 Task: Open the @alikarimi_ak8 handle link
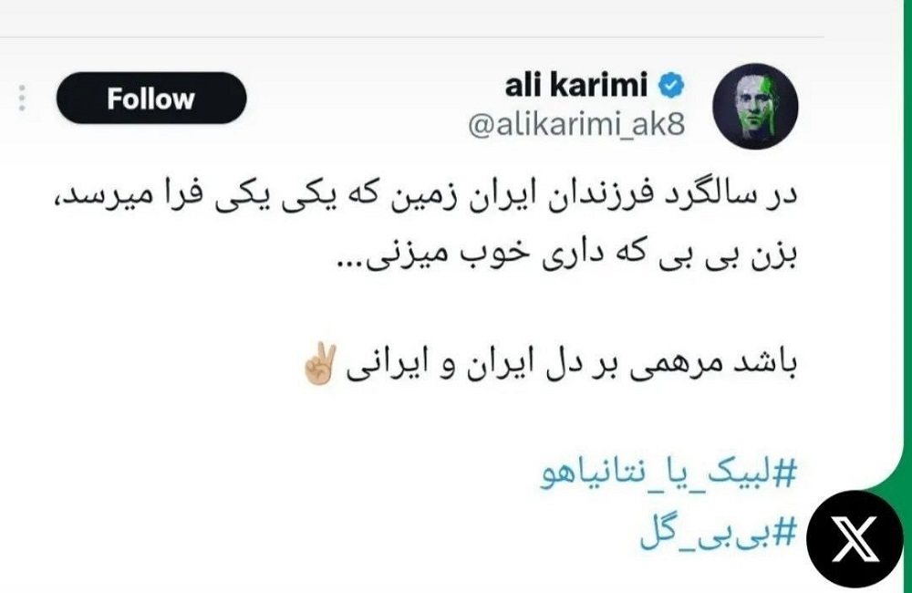tap(576, 124)
